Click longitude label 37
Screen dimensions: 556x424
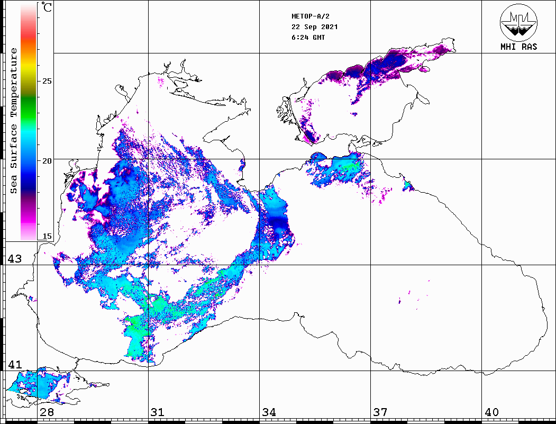click(x=380, y=412)
